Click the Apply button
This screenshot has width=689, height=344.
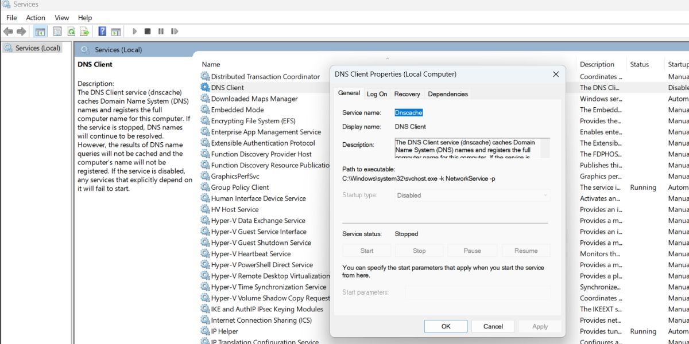pyautogui.click(x=540, y=326)
